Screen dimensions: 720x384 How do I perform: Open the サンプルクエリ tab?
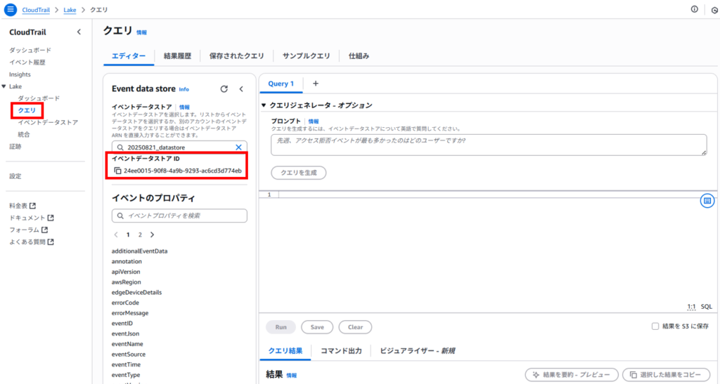tap(307, 56)
